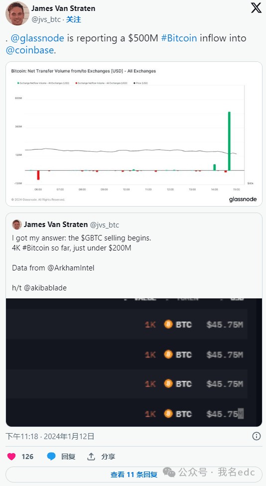Click the reply speech bubble icon
The image size is (266, 486).
[x=51, y=456]
